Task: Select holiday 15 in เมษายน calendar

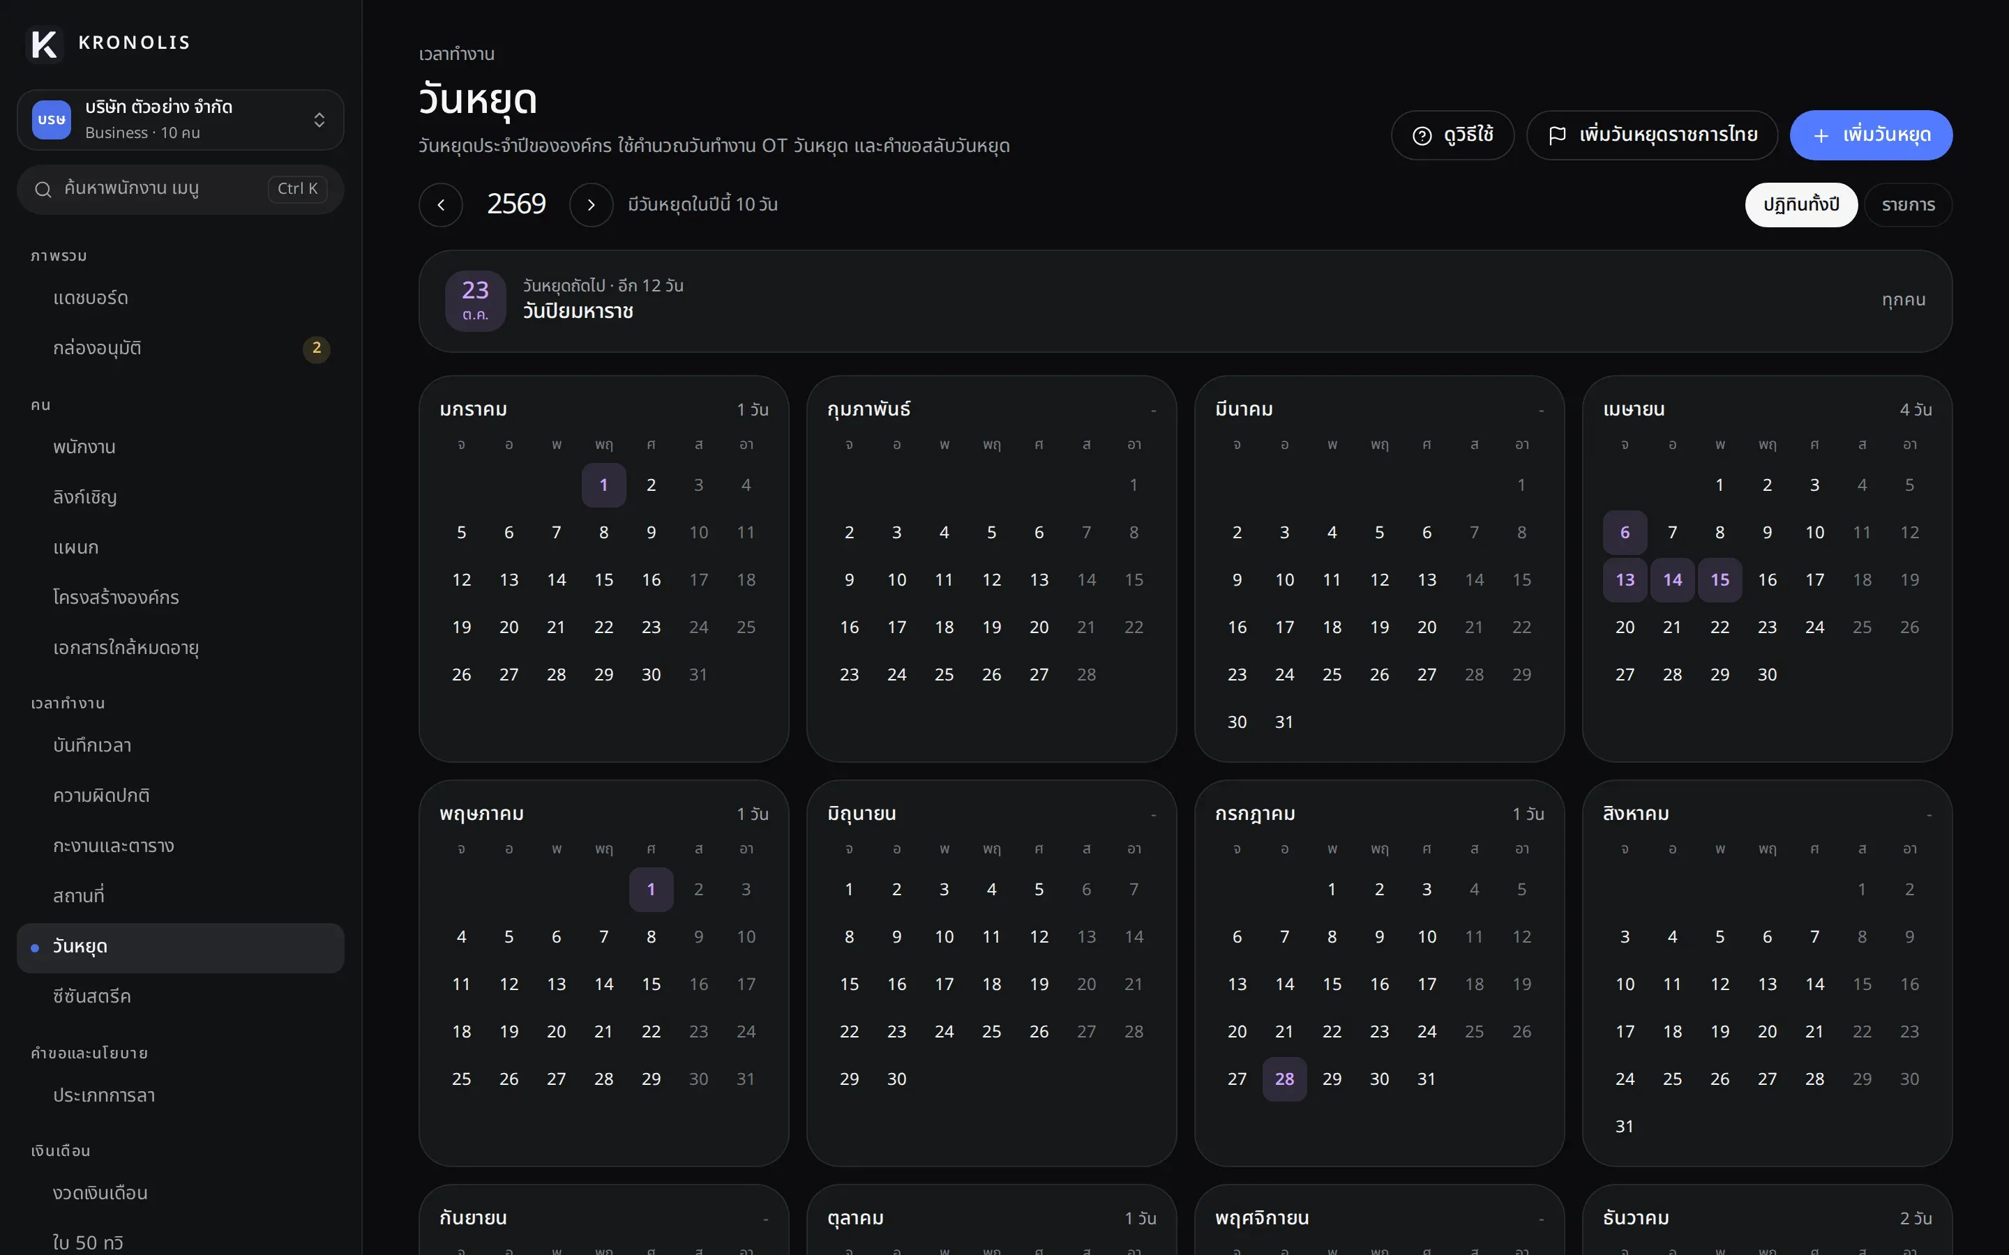Action: coord(1720,579)
